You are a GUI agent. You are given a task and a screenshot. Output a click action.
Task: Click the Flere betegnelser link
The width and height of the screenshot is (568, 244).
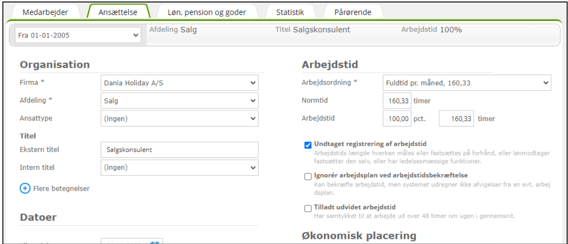tap(61, 189)
